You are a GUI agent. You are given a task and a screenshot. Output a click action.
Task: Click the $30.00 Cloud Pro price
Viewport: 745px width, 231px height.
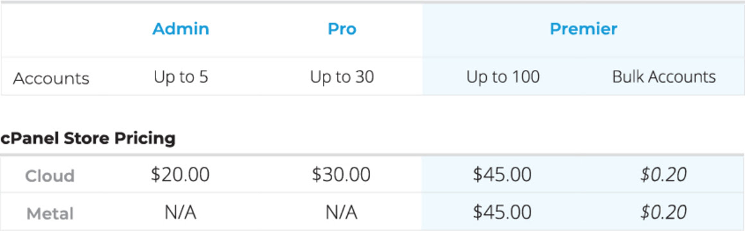(x=341, y=175)
